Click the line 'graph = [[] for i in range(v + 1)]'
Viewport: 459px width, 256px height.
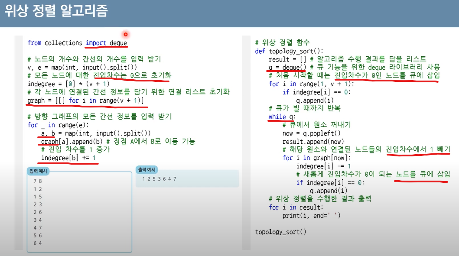(x=85, y=100)
